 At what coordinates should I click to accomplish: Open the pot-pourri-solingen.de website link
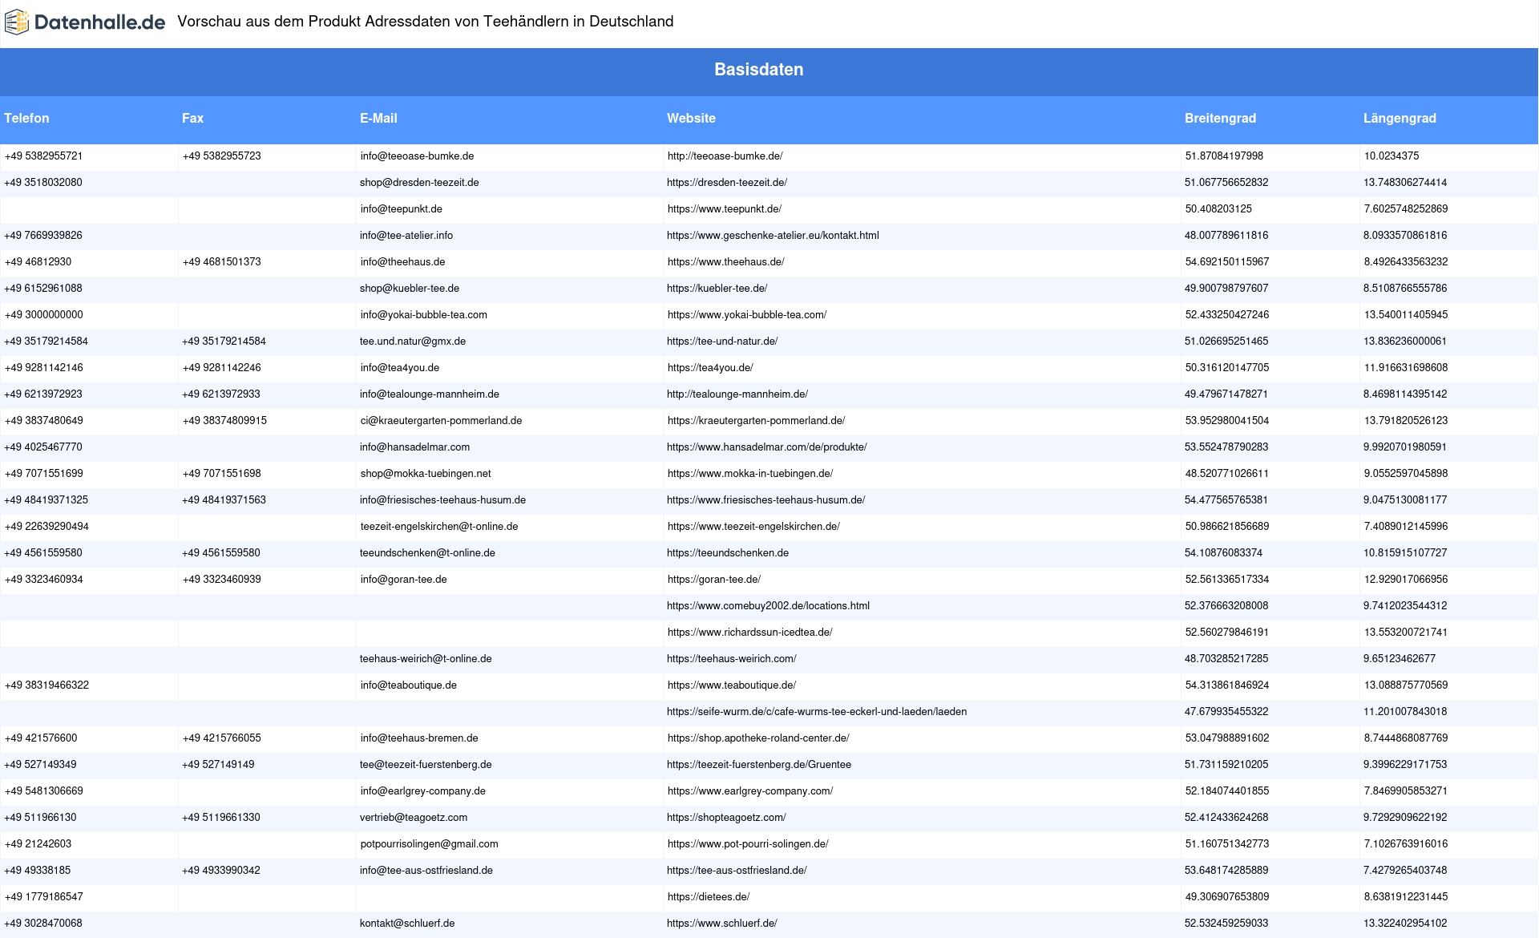747,844
